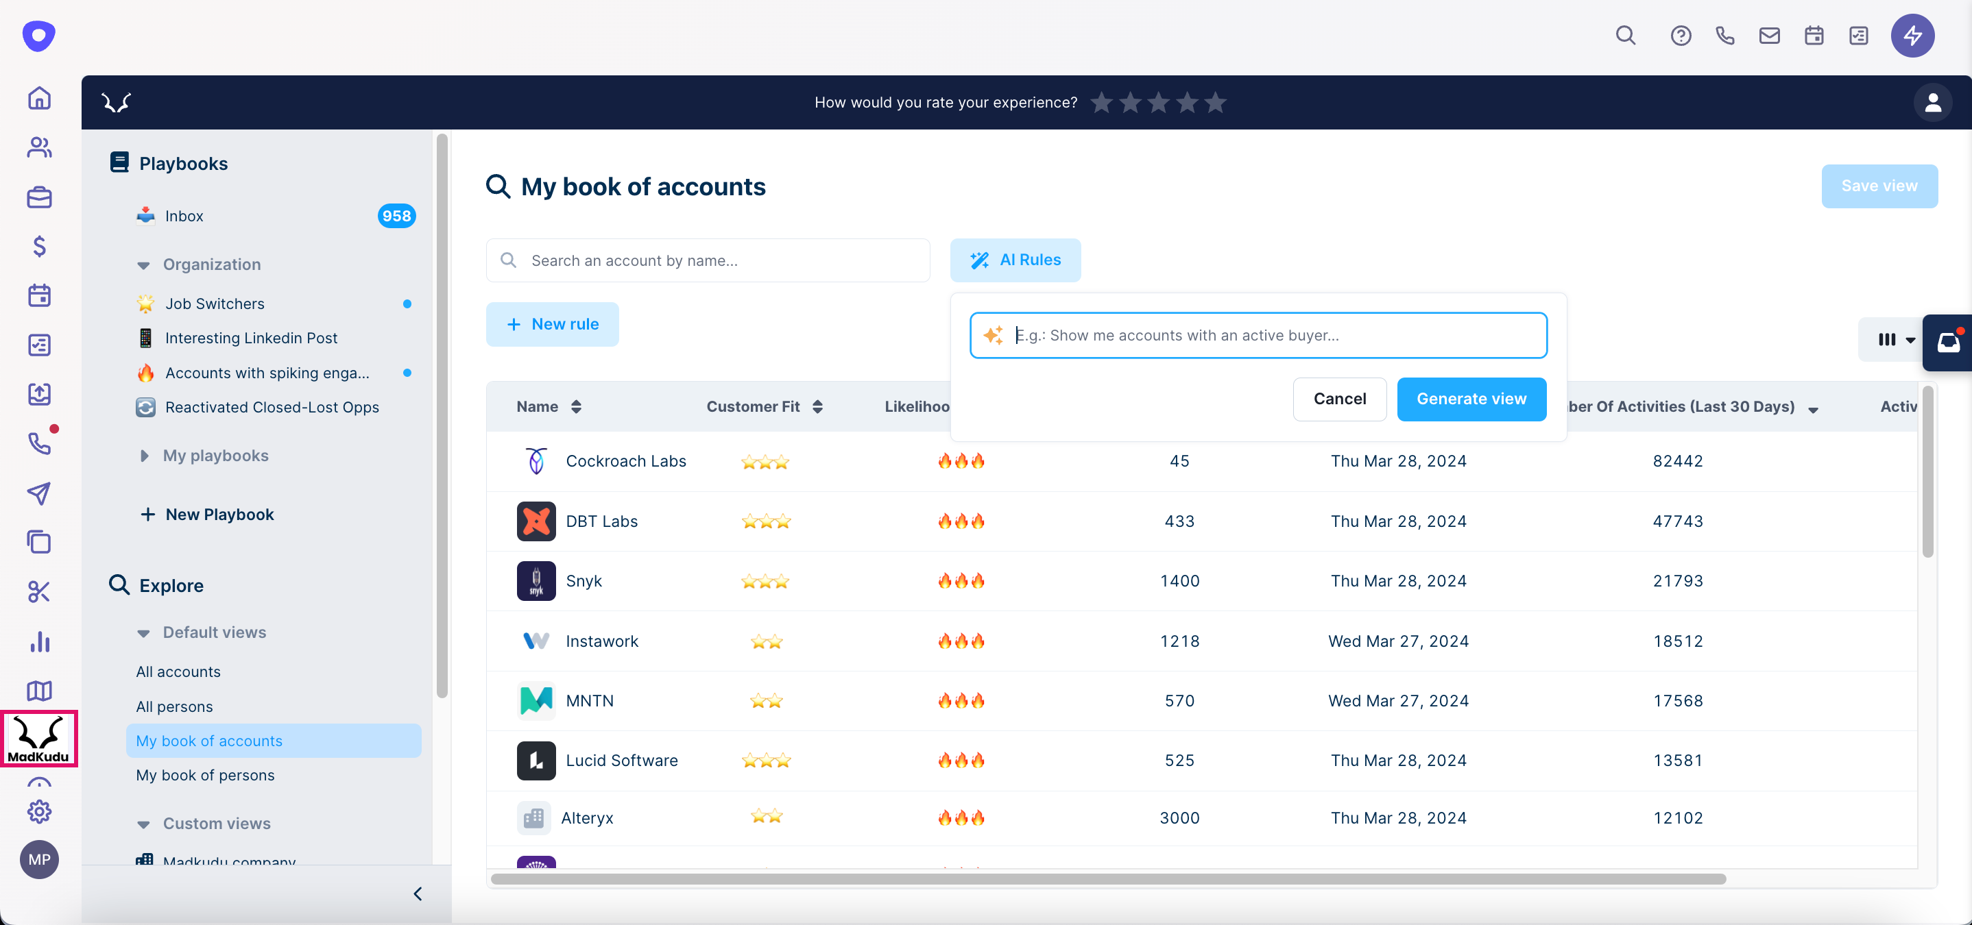Open the inbox tray widget on right edge

(x=1947, y=342)
